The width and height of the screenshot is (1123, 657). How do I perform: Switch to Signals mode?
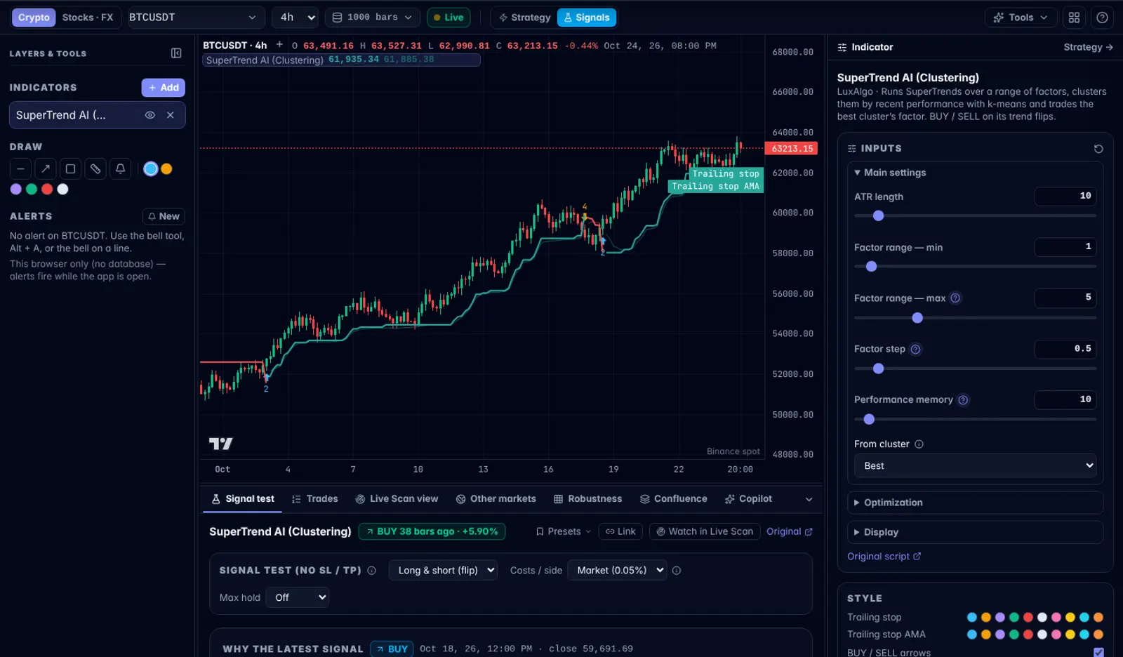587,18
